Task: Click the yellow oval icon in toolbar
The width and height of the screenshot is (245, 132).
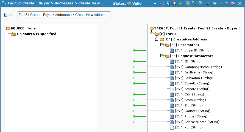Action: tap(181, 4)
